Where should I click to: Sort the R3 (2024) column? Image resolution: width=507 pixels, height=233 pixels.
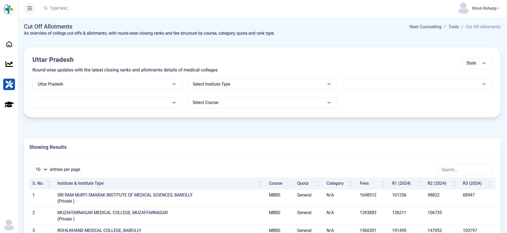tap(490, 183)
